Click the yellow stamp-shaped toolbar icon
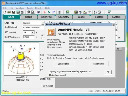Screen dimensions: 128x96 click(x=85, y=12)
